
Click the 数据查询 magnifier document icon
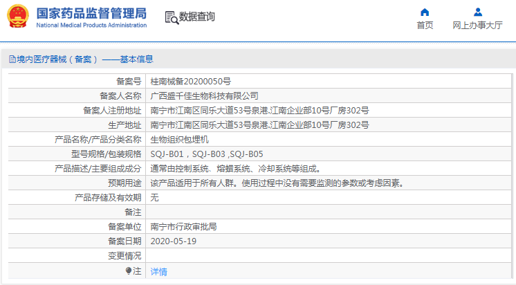(x=172, y=17)
